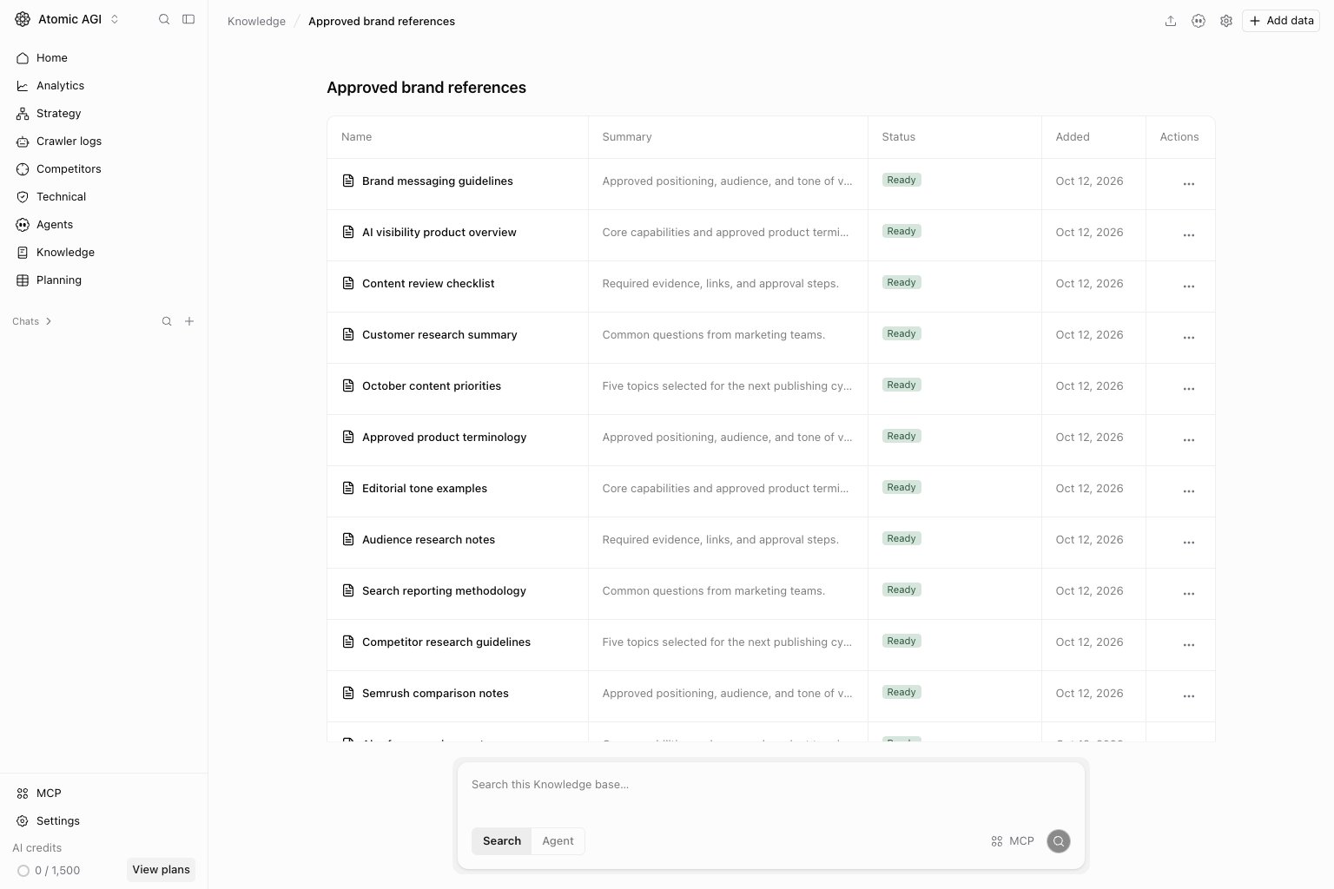Select the Search mode tab
The height and width of the screenshot is (889, 1334).
click(502, 841)
